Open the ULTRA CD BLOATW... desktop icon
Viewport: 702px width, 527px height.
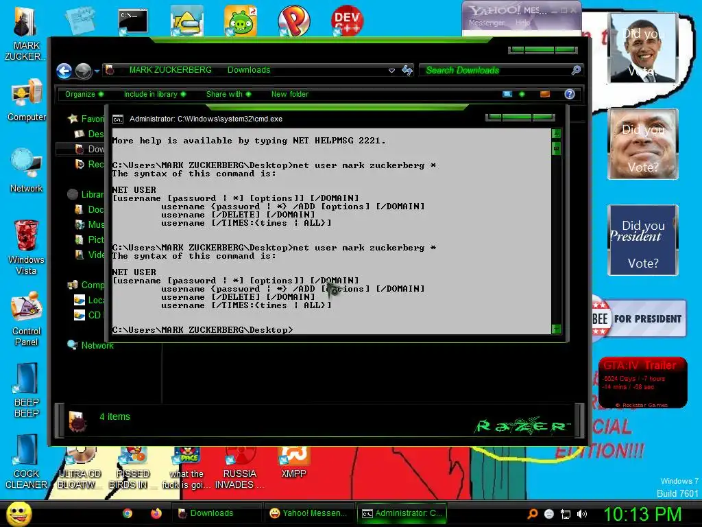80,468
